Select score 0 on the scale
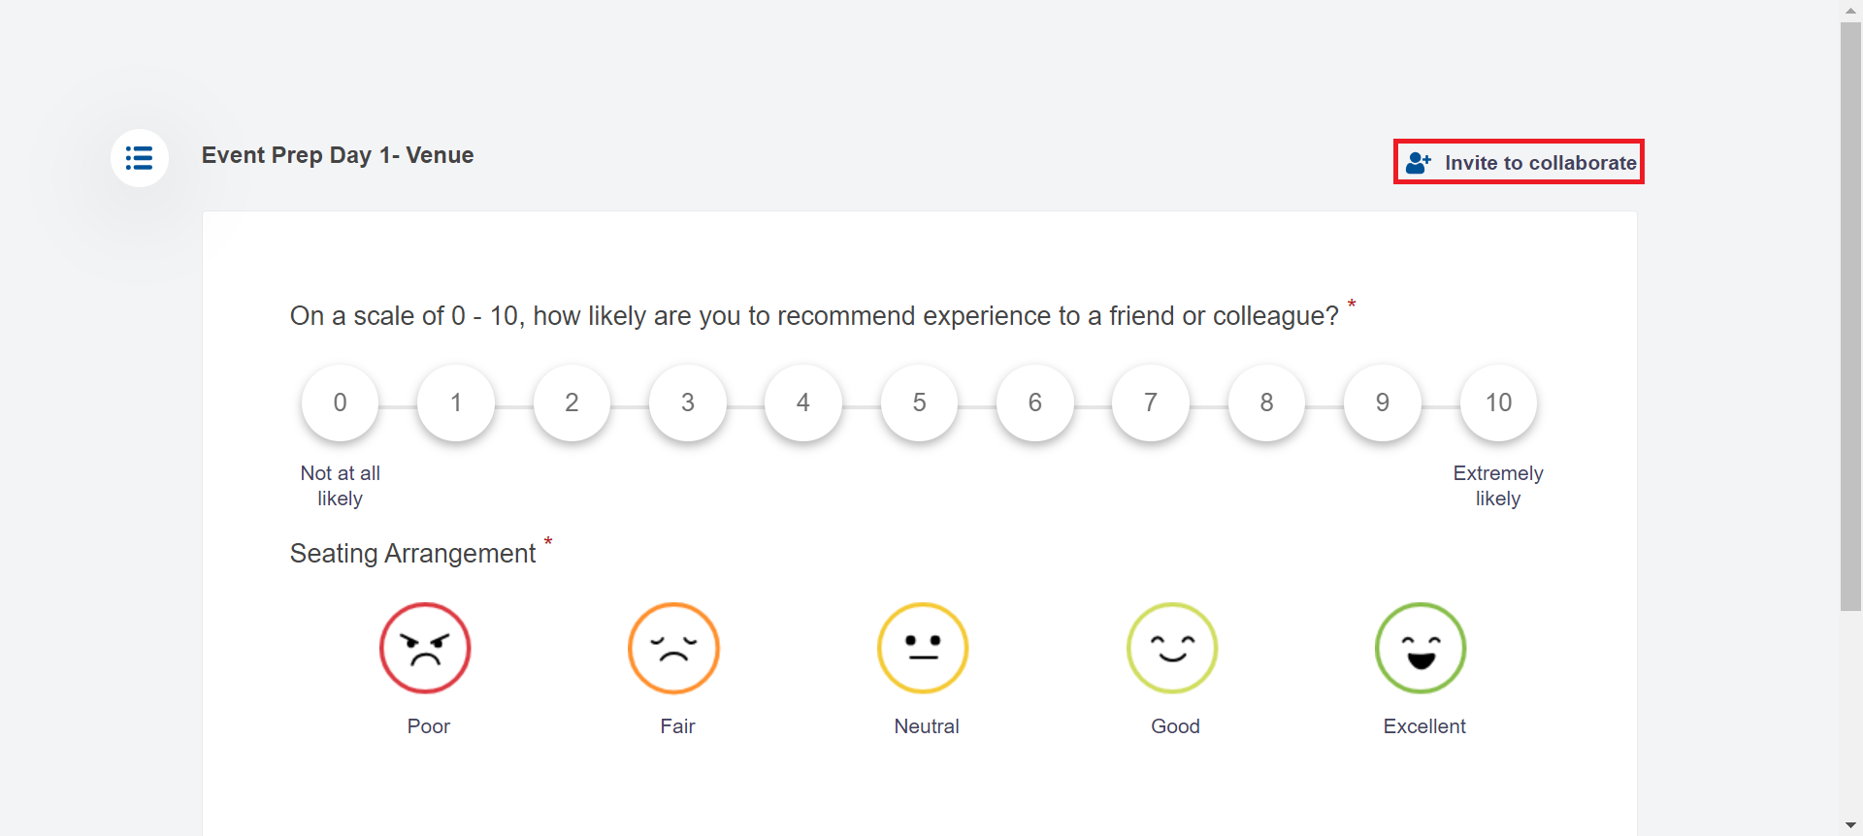 pos(340,402)
